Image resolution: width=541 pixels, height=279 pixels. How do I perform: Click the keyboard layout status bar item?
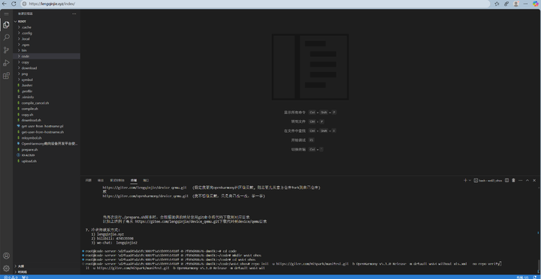coord(522,277)
